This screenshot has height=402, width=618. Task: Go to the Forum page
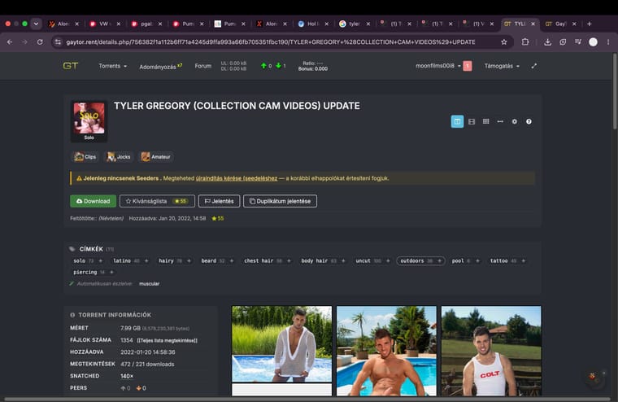click(x=203, y=66)
